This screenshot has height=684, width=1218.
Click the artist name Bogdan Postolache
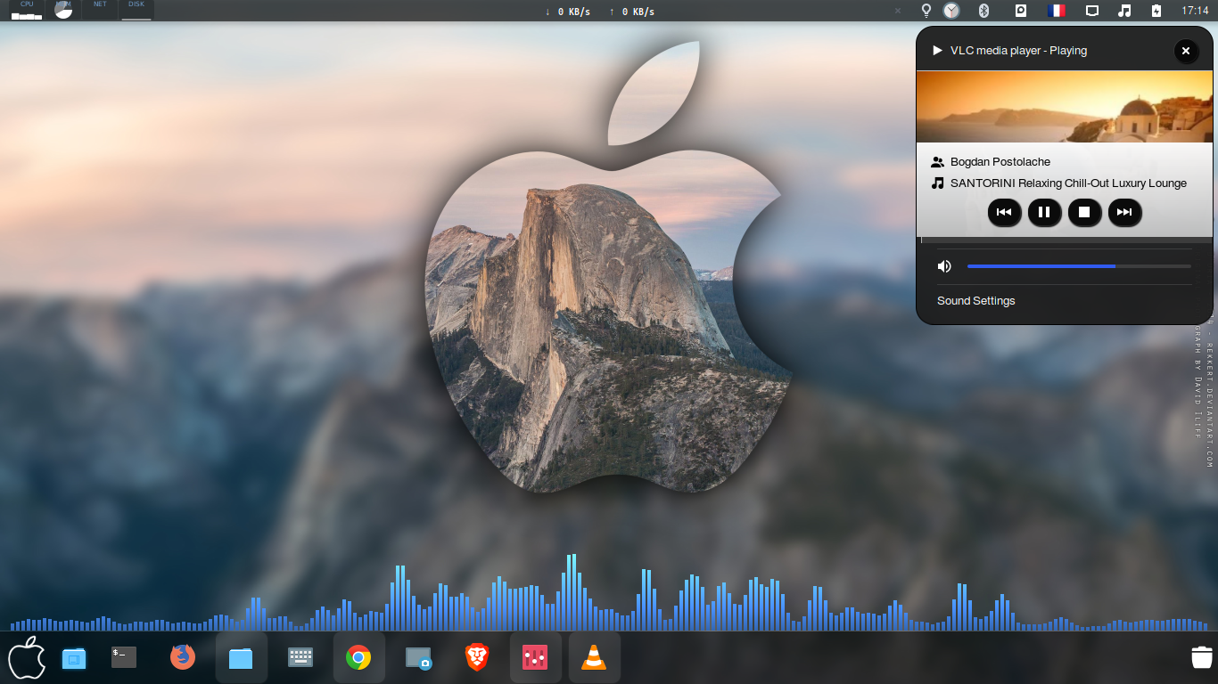click(x=1000, y=162)
